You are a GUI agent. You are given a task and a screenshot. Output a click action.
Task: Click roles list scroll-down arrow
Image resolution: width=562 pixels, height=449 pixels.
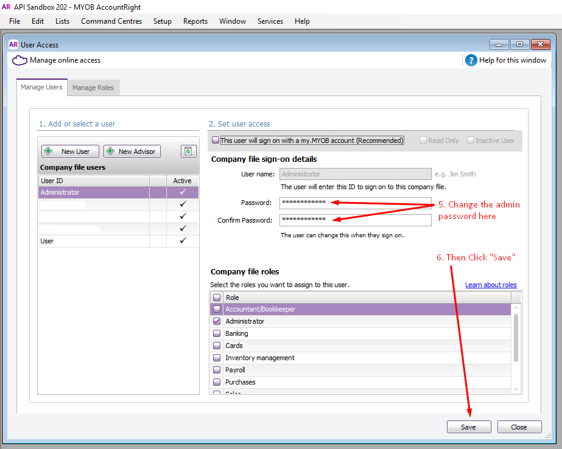[516, 389]
